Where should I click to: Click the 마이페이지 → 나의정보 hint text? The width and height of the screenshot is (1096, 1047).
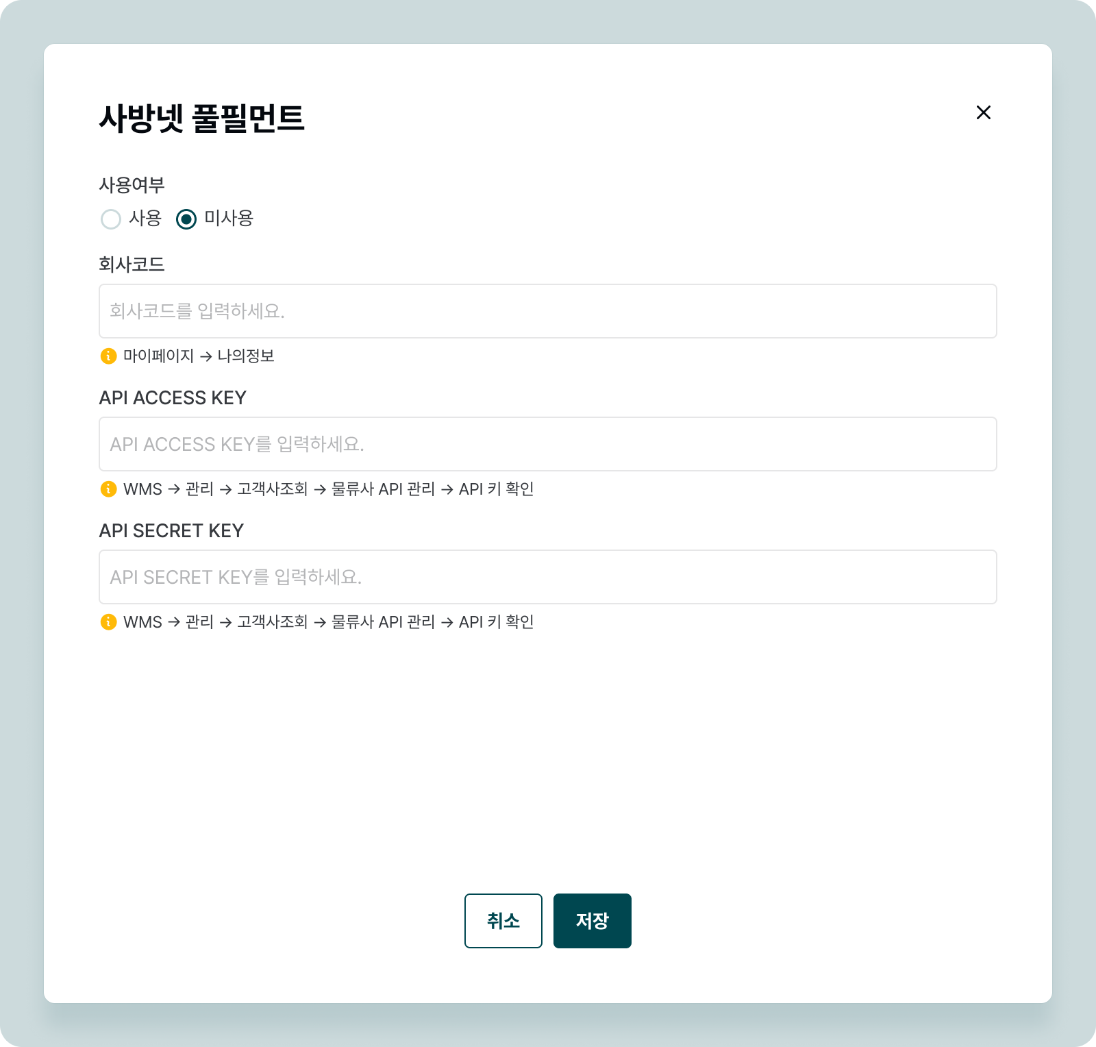pos(199,356)
